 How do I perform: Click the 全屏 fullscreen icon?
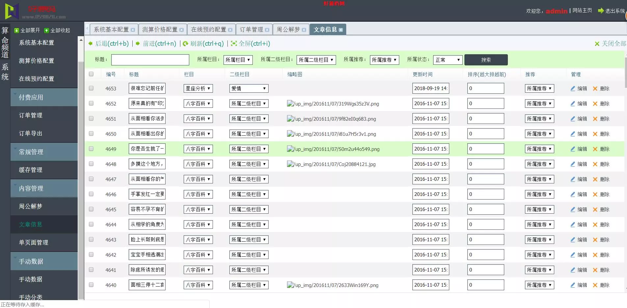coord(234,43)
